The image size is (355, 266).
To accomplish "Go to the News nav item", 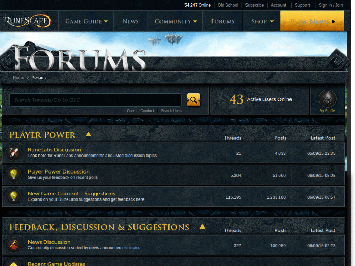I will 130,21.
